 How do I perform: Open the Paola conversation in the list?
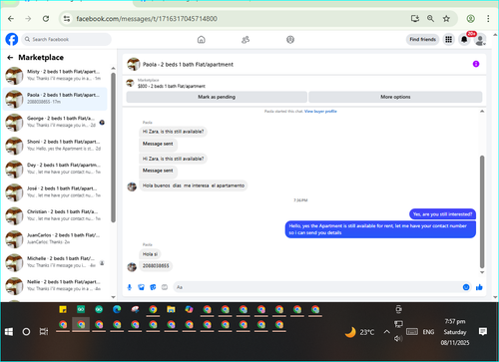[x=55, y=99]
